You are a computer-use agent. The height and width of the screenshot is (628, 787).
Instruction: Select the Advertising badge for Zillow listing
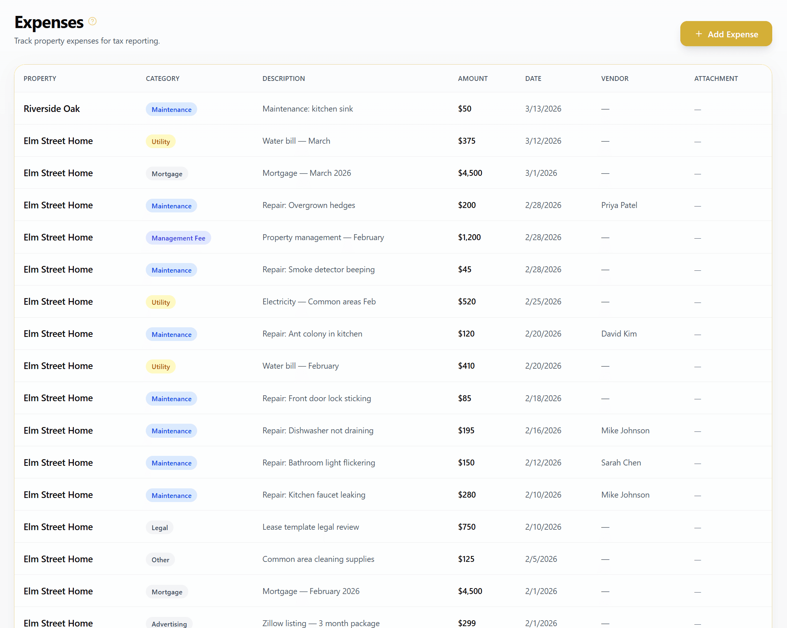pos(169,623)
